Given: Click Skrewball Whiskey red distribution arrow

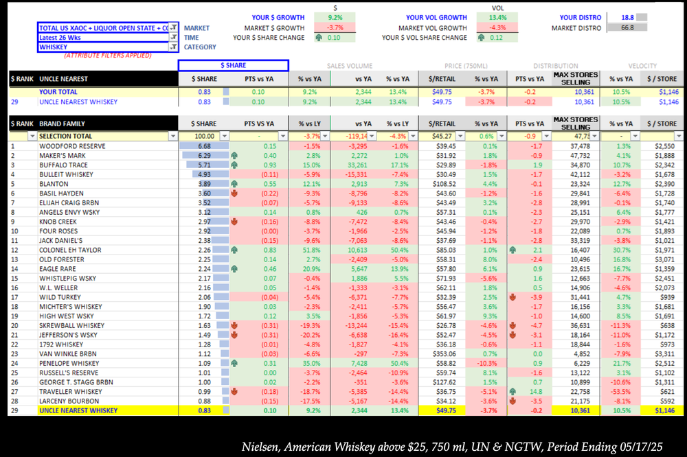Looking at the screenshot, I should [513, 325].
